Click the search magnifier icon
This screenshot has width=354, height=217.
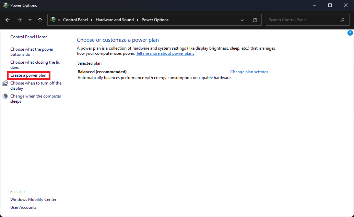[x=342, y=20]
